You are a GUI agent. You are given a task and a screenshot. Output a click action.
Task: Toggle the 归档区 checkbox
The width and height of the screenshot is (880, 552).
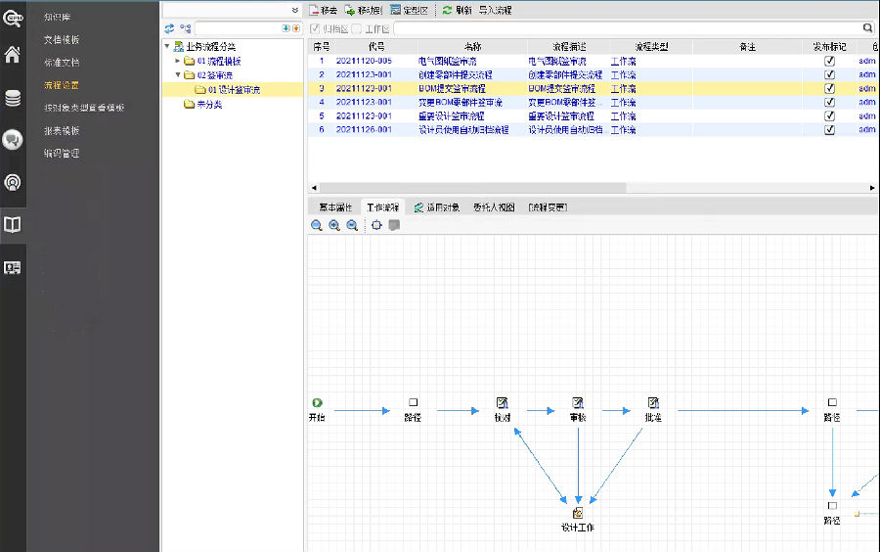point(315,28)
